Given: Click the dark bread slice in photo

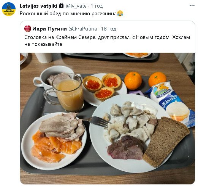Looking at the screenshot, I should coord(166,141).
